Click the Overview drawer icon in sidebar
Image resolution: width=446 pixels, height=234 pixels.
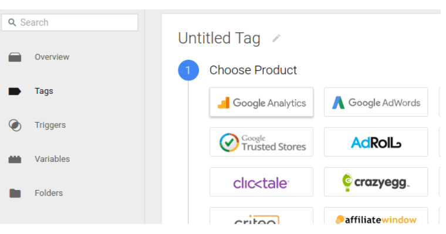pyautogui.click(x=15, y=57)
